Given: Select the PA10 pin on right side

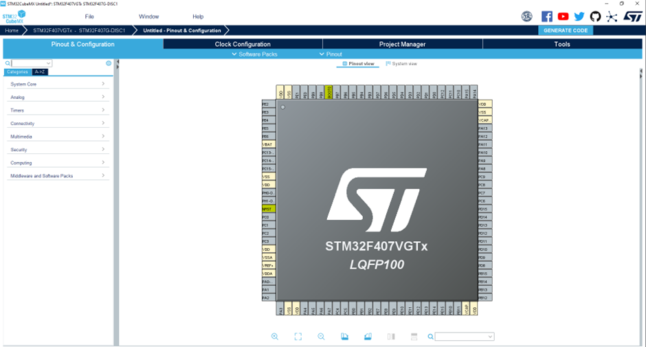Looking at the screenshot, I should click(485, 153).
